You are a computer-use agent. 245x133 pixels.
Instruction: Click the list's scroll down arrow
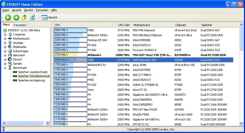241,124
